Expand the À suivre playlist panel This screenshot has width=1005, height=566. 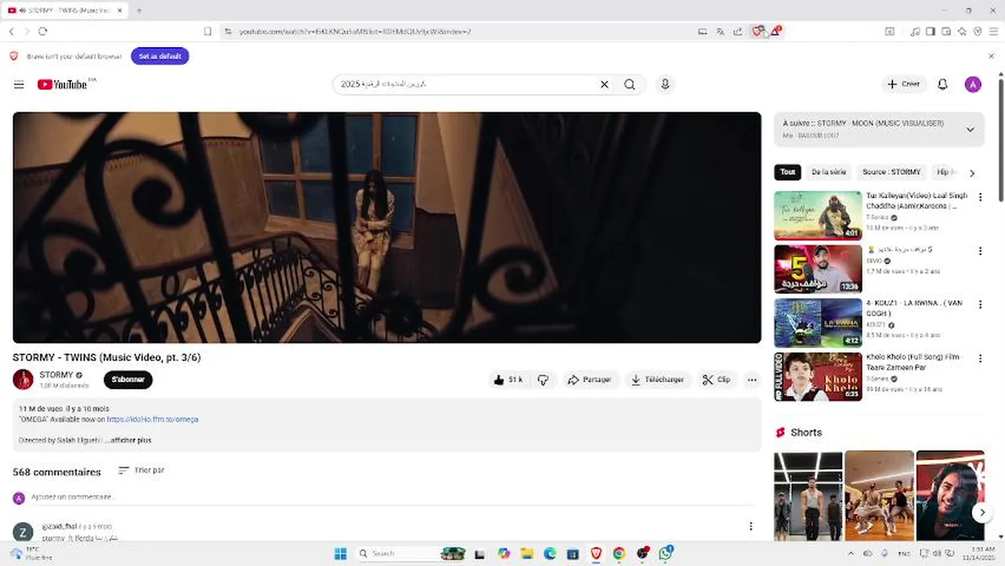click(970, 130)
